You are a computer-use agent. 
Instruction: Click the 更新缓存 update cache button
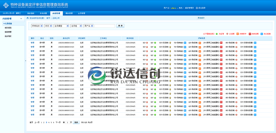(203, 18)
